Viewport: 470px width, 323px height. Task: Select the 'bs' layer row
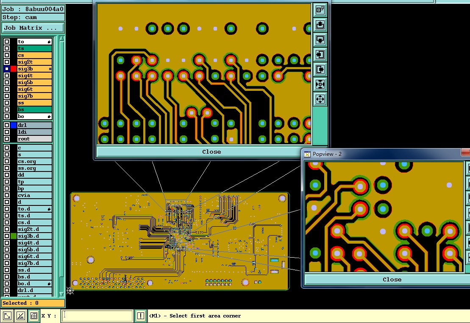point(34,110)
